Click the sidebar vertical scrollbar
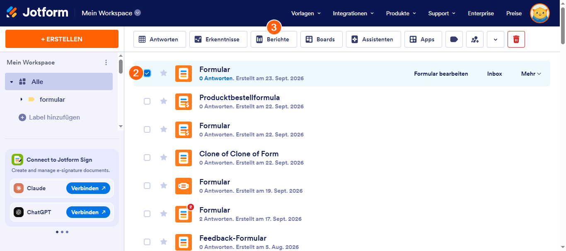Screen dimensions: 566x251 pyautogui.click(x=121, y=67)
